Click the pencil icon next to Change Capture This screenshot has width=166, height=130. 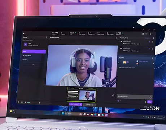point(38,45)
